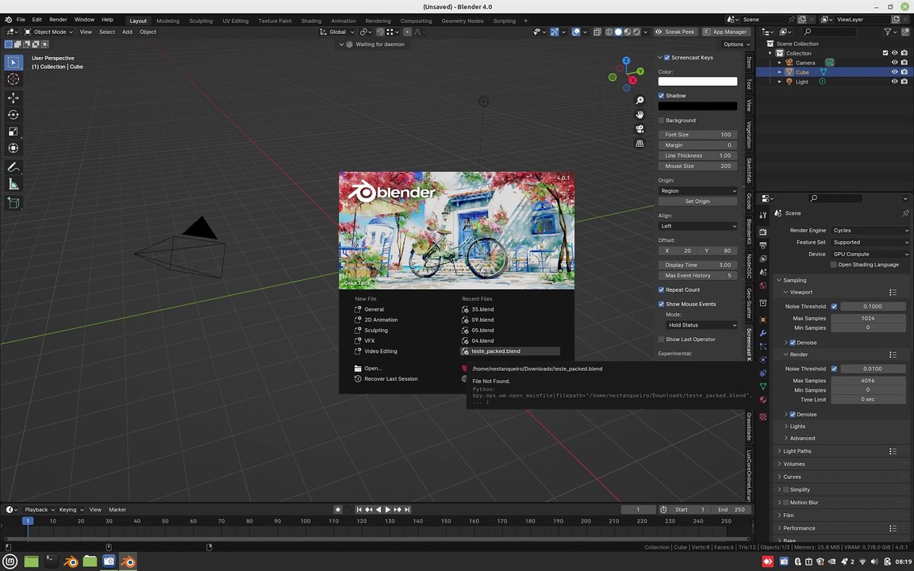Open the Output properties tab icon
This screenshot has width=914, height=571.
(763, 245)
